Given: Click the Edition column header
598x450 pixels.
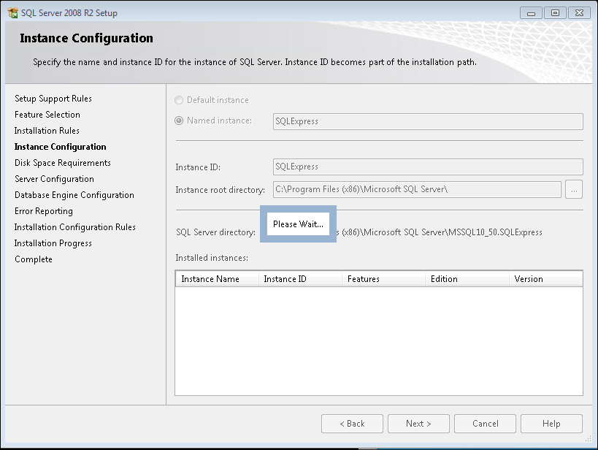Looking at the screenshot, I should [x=467, y=279].
